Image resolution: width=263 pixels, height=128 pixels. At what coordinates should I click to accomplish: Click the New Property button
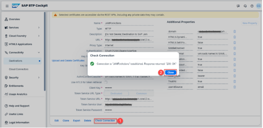pyautogui.click(x=250, y=23)
